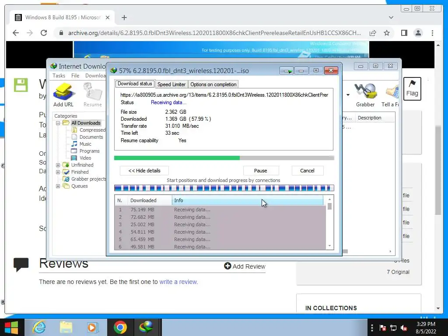
Task: Click the write a review link
Action: click(178, 282)
